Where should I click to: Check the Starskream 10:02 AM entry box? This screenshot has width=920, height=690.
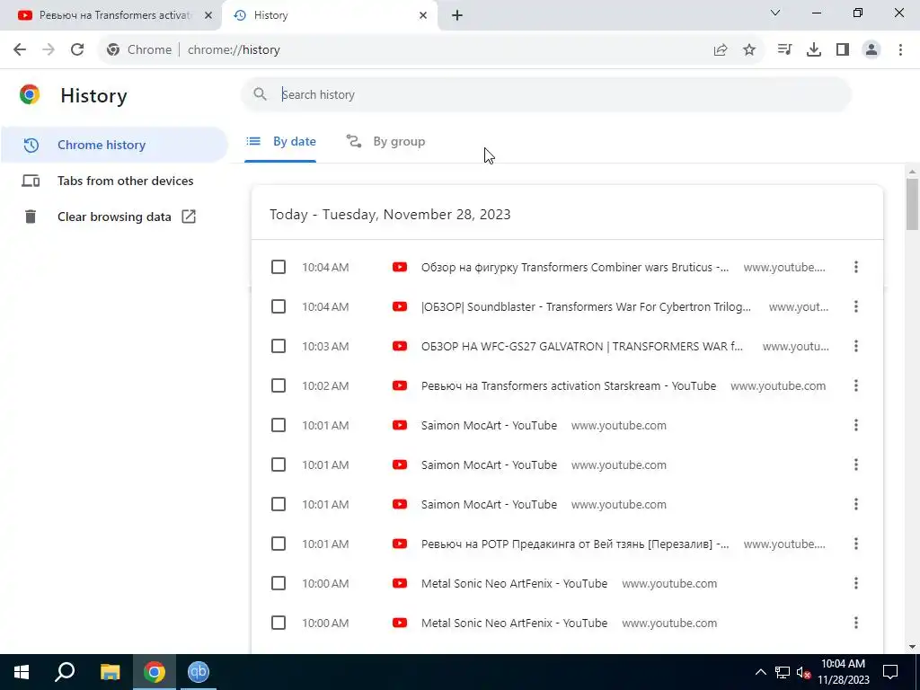point(279,385)
